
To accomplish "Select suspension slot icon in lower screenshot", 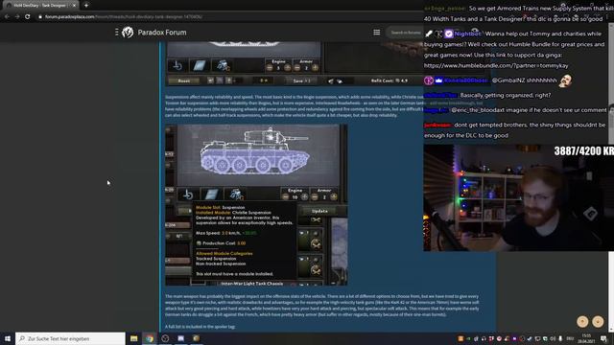I will 188,195.
